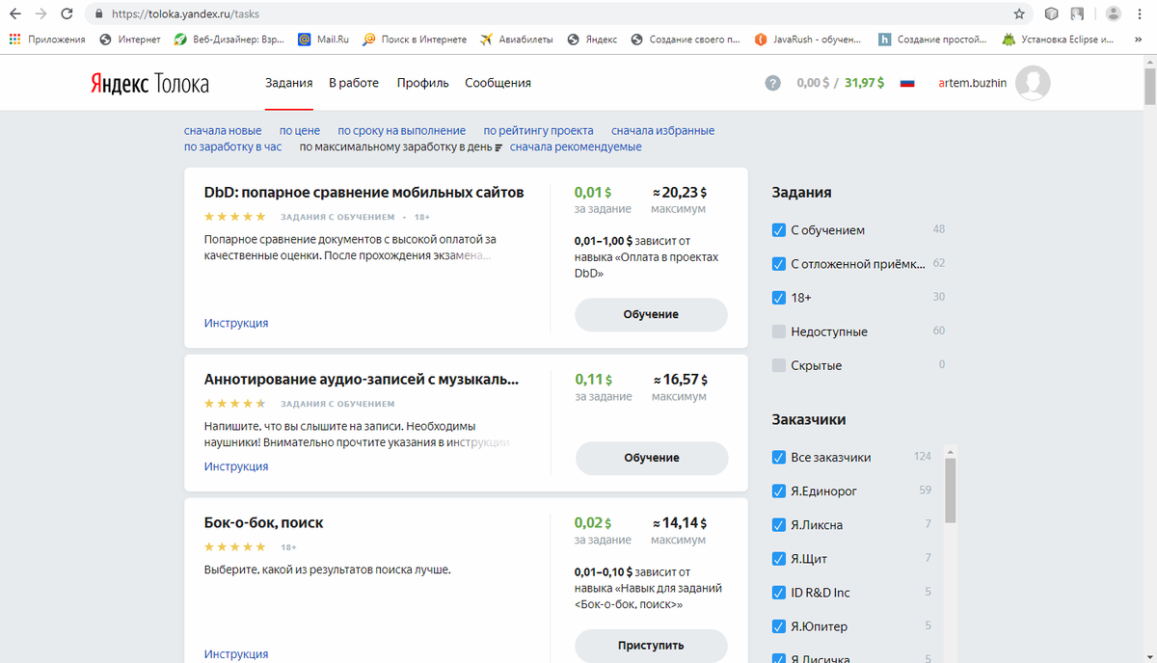Click the Яндекс Толока logo
Image resolution: width=1157 pixels, height=663 pixels.
coord(149,83)
